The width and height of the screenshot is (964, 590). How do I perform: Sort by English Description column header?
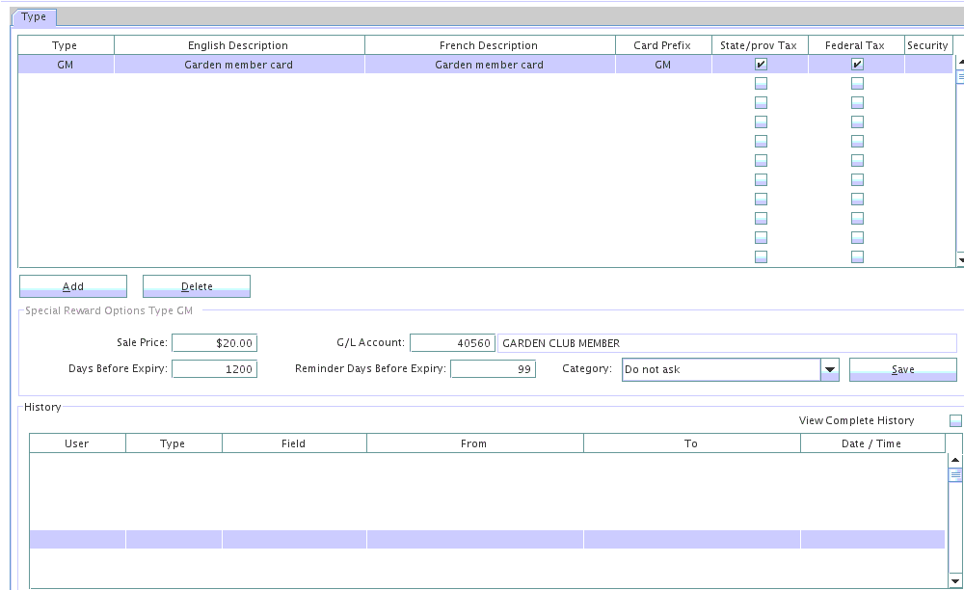pyautogui.click(x=238, y=45)
